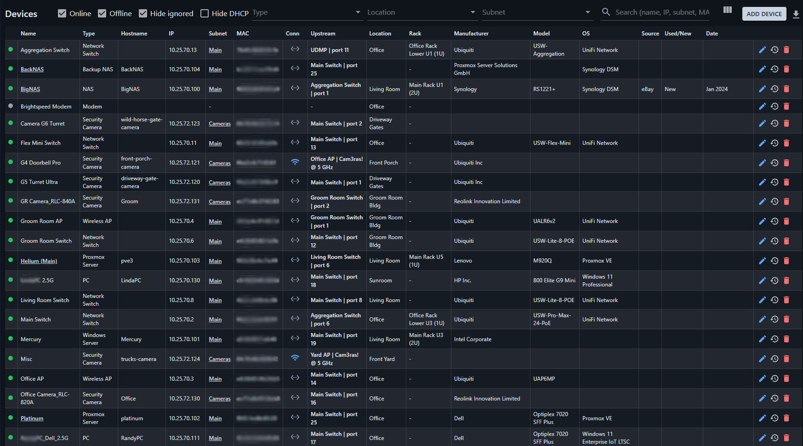Click the device search field
803x446 pixels.
662,12
